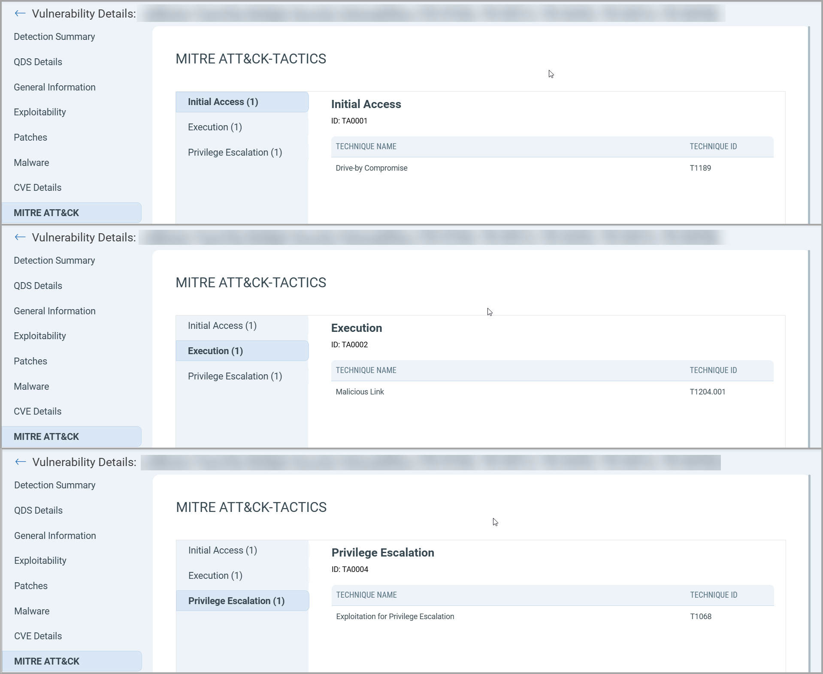The height and width of the screenshot is (674, 823).
Task: Select MITRE ATT&CK in the middle panel sidebar
Action: 72,436
